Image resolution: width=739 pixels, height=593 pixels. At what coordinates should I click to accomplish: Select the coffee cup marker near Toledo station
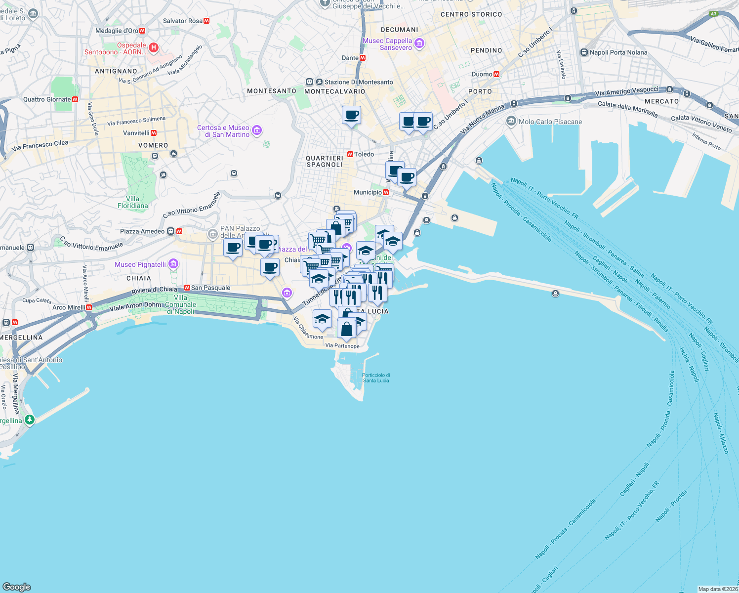tap(351, 115)
